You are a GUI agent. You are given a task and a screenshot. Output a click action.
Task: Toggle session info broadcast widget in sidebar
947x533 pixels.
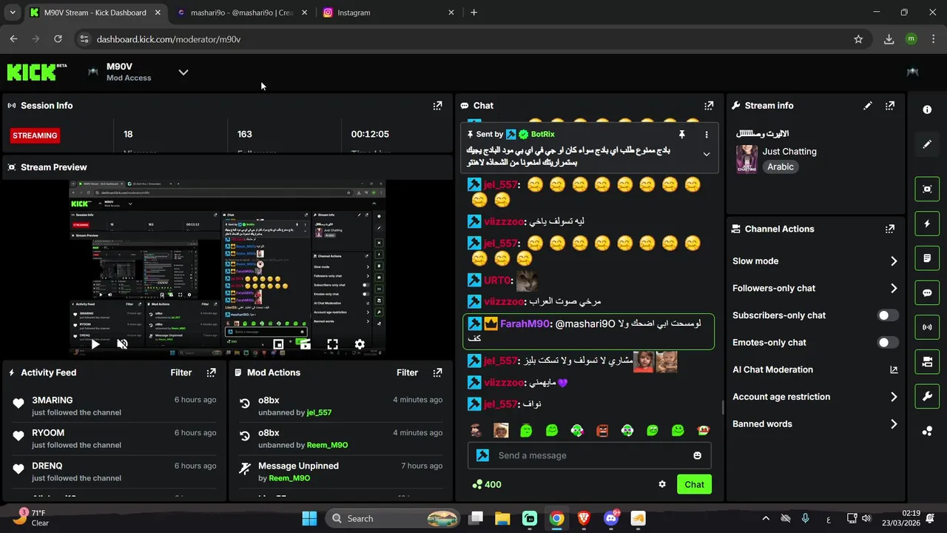pyautogui.click(x=927, y=327)
